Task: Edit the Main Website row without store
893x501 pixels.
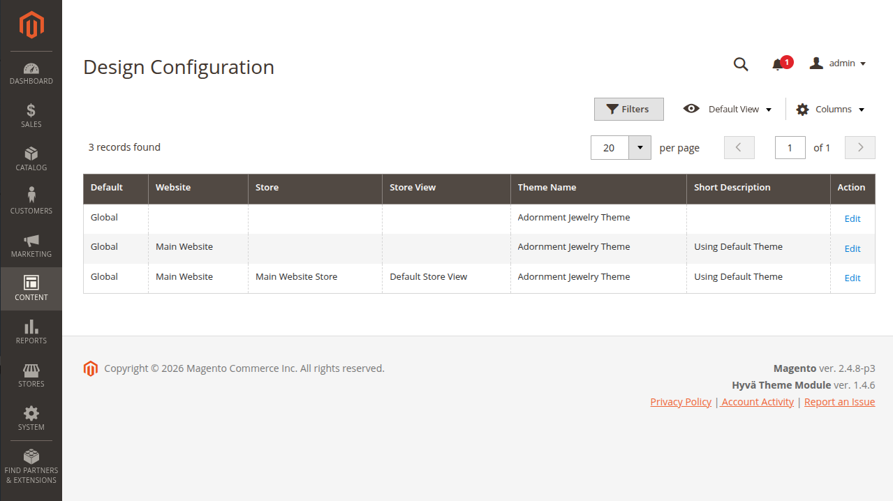Action: click(x=853, y=248)
